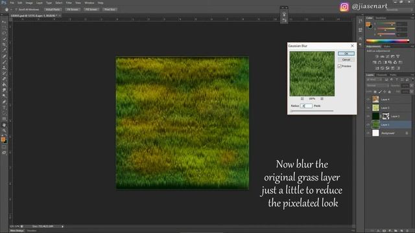Select the Brush tool
The height and width of the screenshot is (233, 415).
[4, 62]
